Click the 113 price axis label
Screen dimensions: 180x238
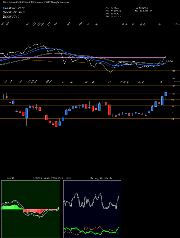click(174, 79)
